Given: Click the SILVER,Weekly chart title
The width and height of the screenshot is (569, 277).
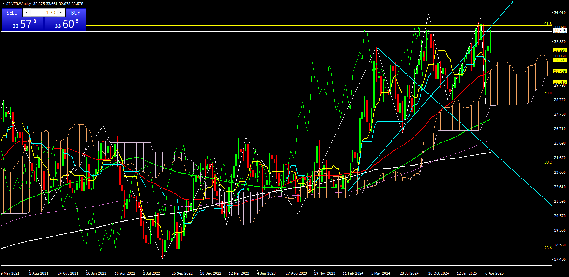Looking at the screenshot, I should [18, 4].
